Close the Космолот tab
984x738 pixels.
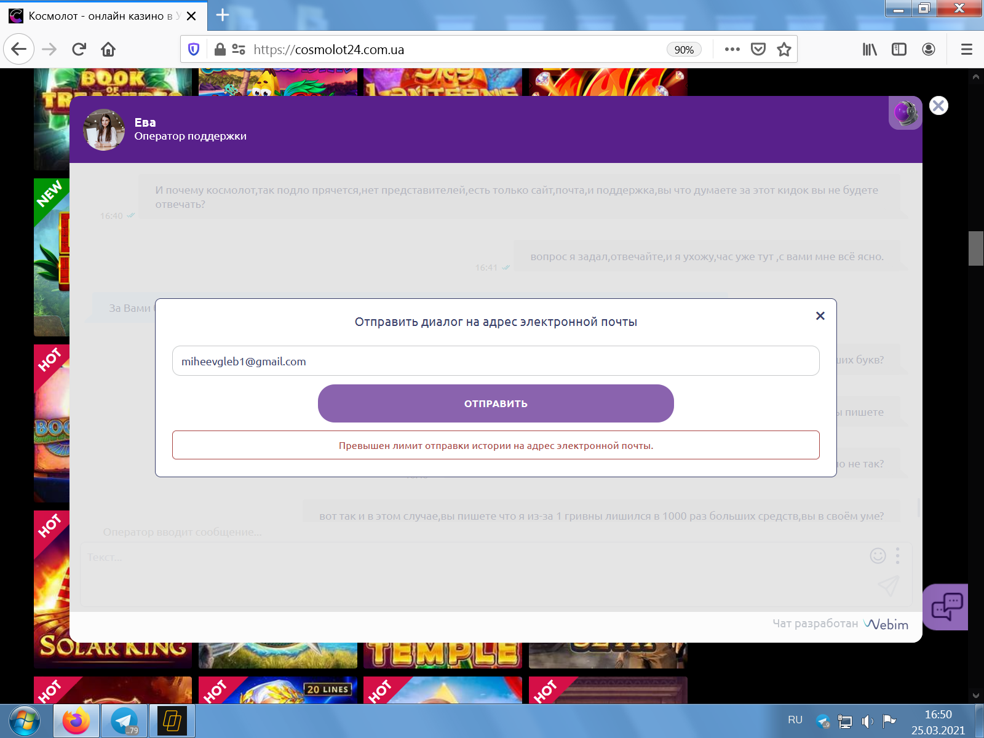point(191,16)
